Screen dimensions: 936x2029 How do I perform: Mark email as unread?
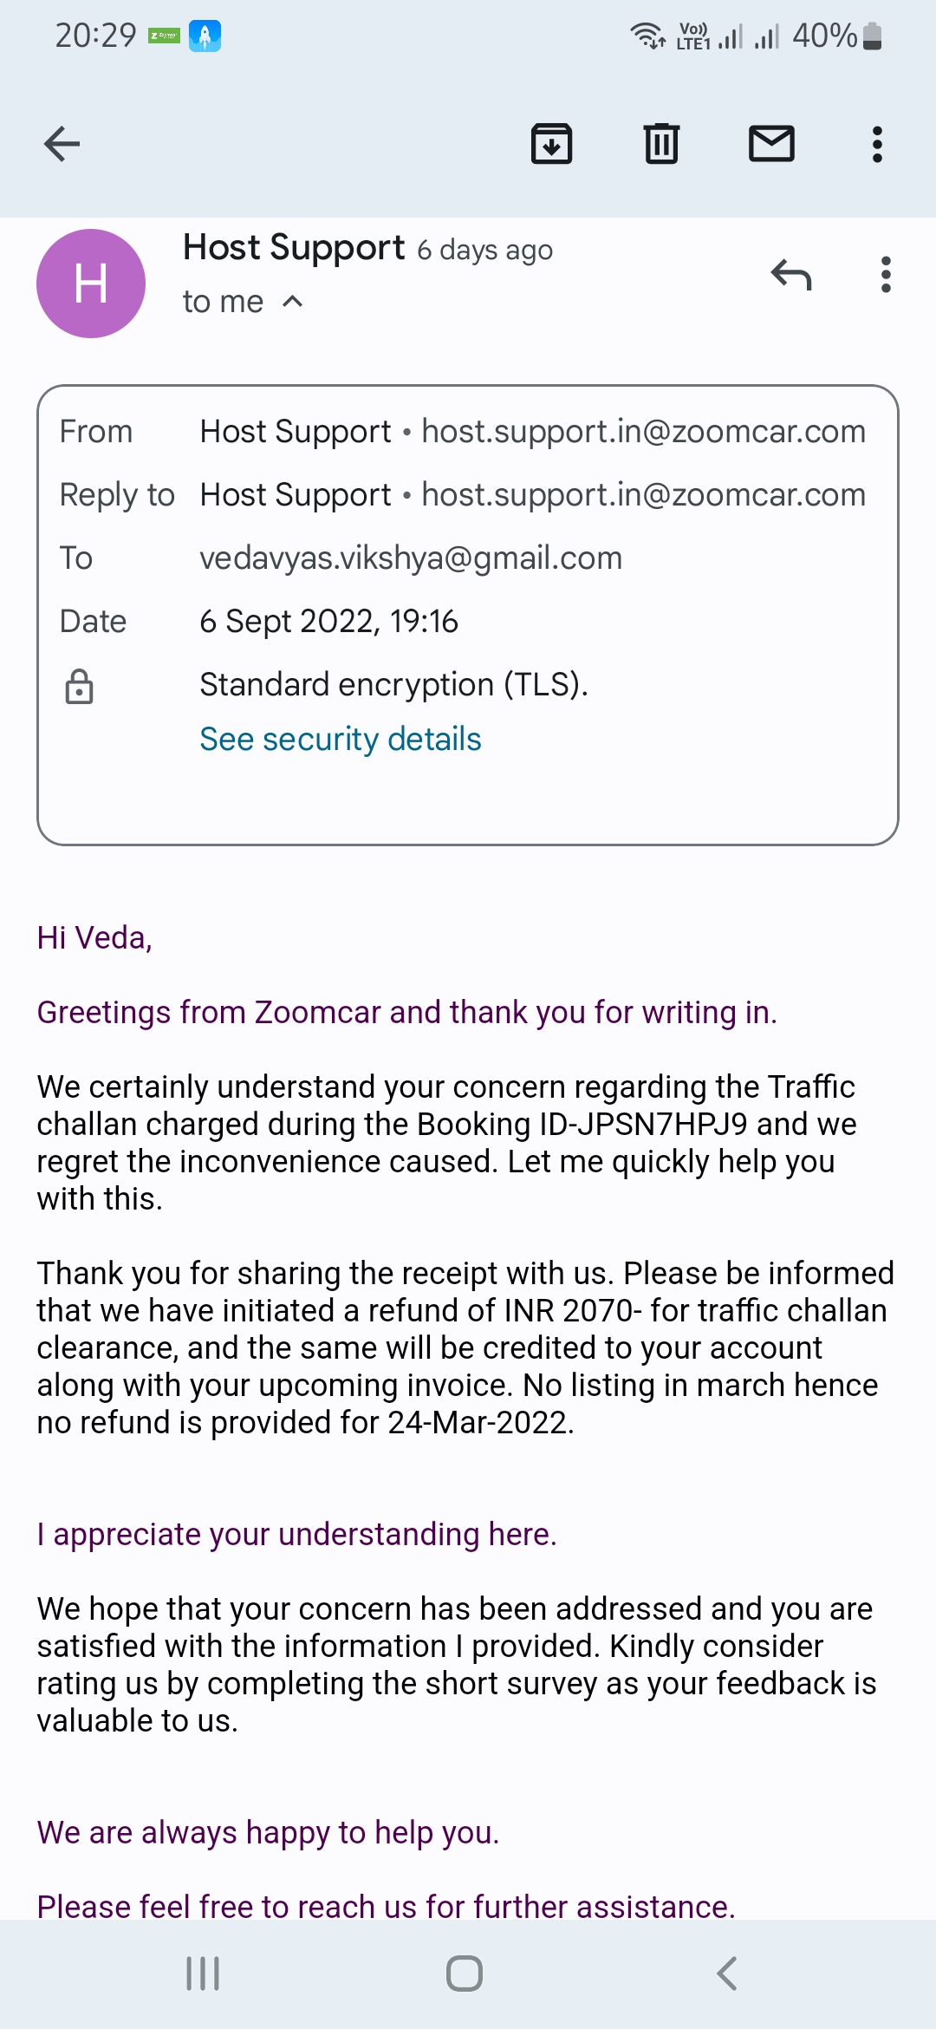click(x=771, y=144)
